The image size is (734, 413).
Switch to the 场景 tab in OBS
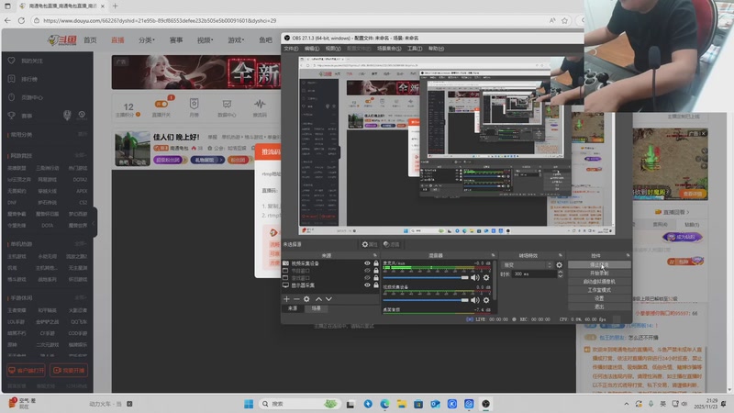pos(316,308)
